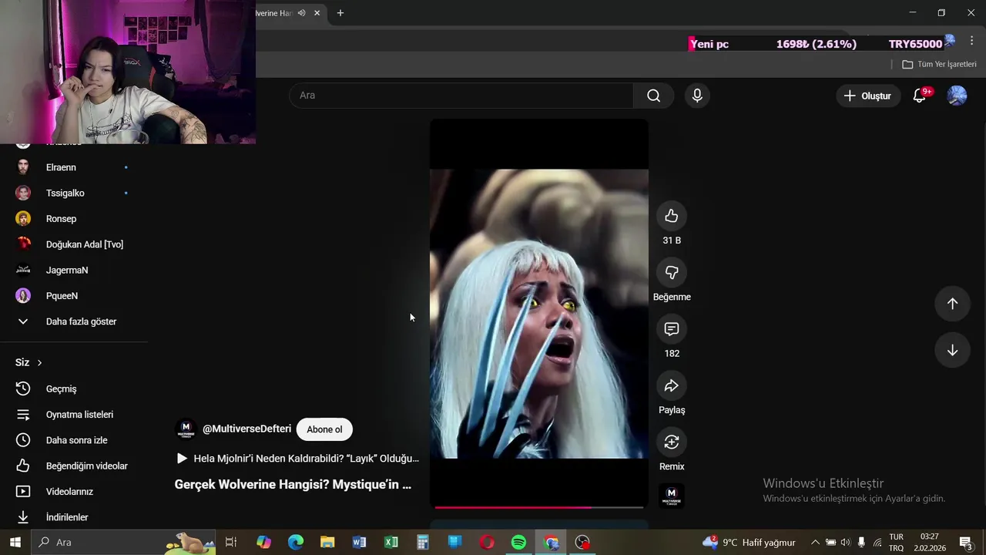Seek on the Short's red progress bar
The width and height of the screenshot is (986, 555).
click(x=538, y=507)
